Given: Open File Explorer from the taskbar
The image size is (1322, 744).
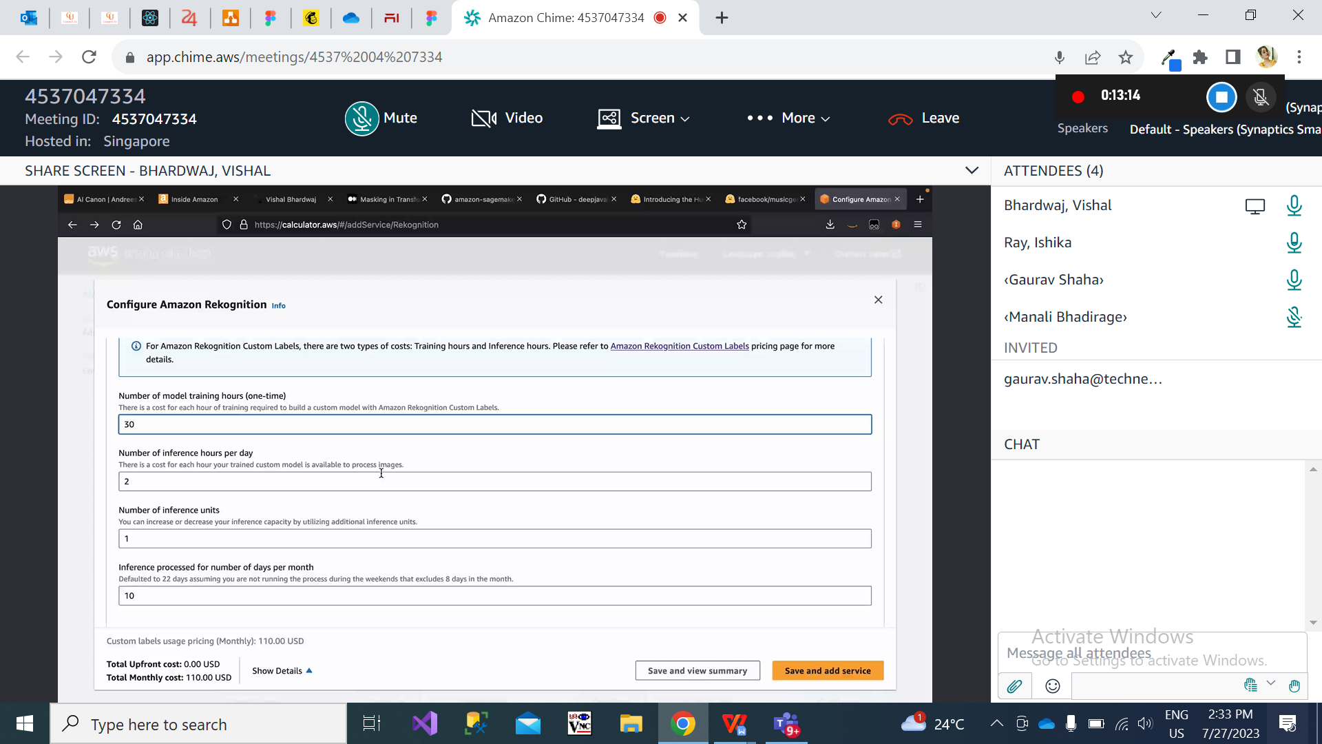Looking at the screenshot, I should pos(631,724).
